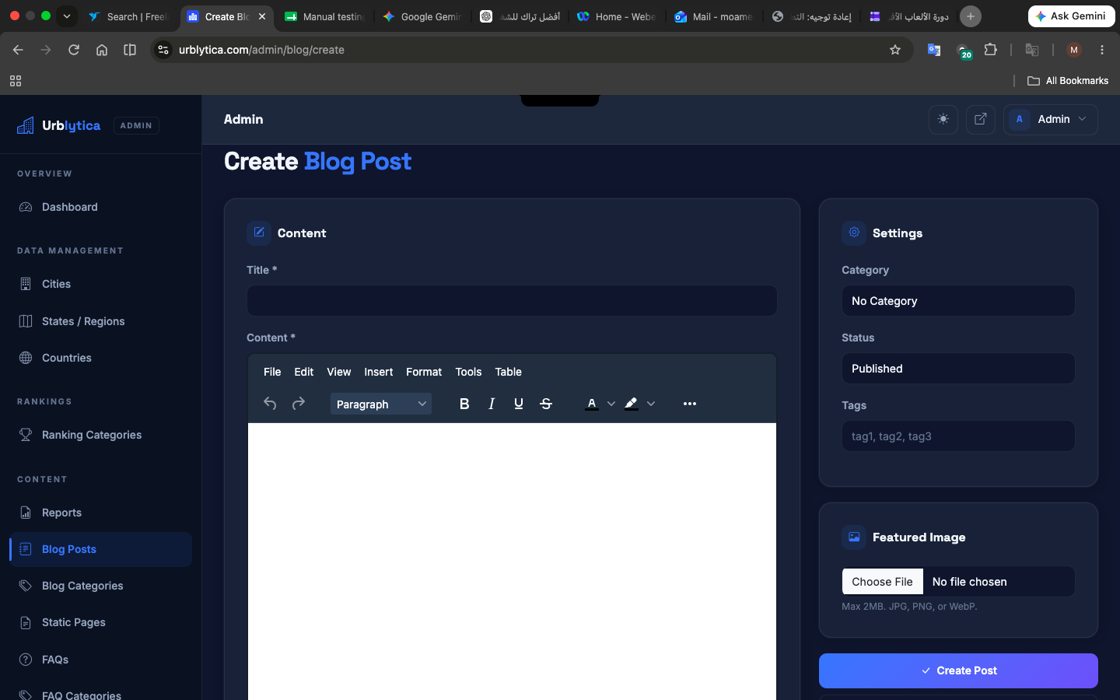Go back to previous page

18,50
